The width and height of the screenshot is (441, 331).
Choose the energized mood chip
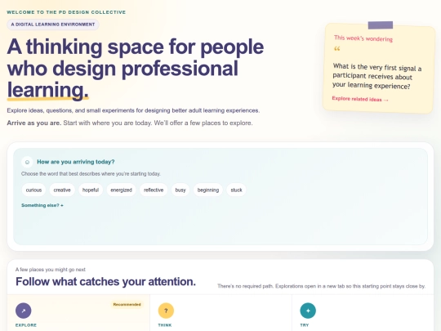pyautogui.click(x=121, y=190)
